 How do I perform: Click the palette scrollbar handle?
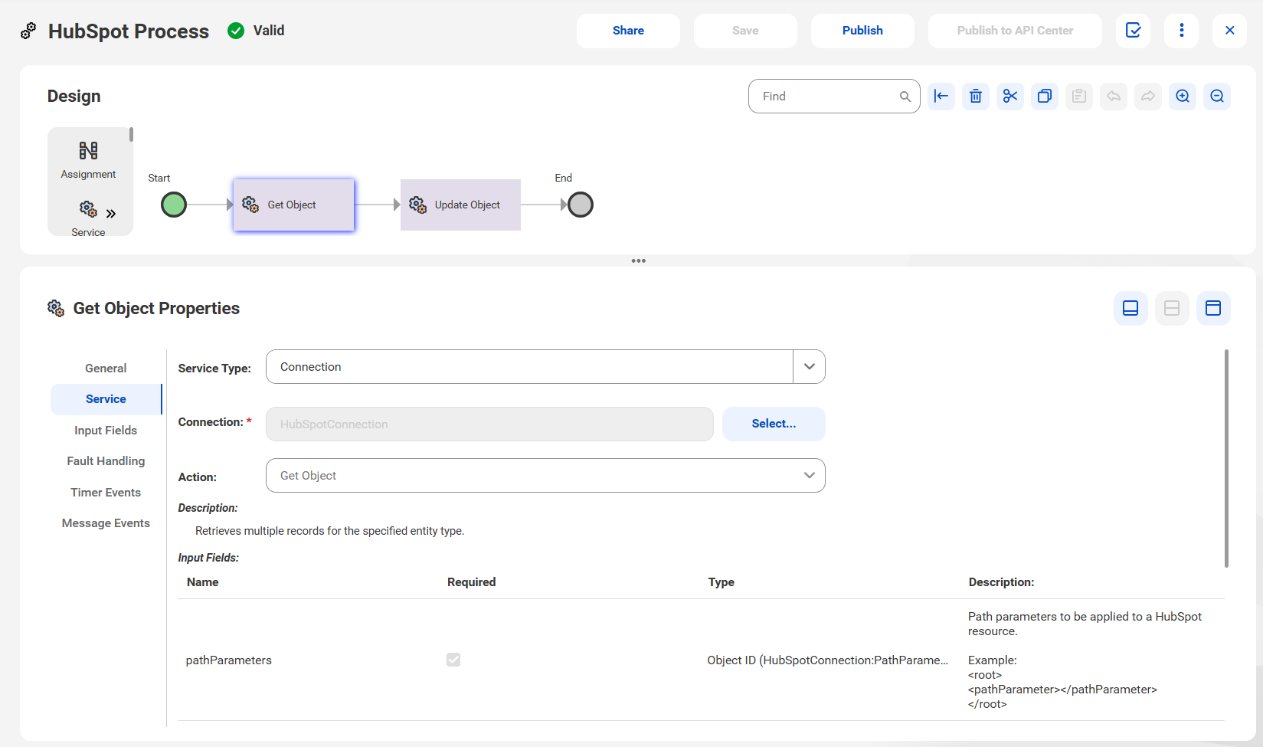[132, 135]
